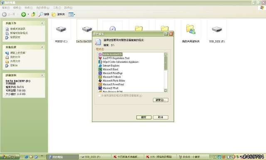This screenshot has width=266, height=160.
Task: Click the dialog's question-mark help button
Action: pyautogui.click(x=166, y=34)
